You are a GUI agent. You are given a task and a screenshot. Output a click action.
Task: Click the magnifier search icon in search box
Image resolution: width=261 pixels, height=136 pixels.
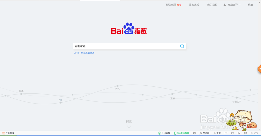pos(182,46)
